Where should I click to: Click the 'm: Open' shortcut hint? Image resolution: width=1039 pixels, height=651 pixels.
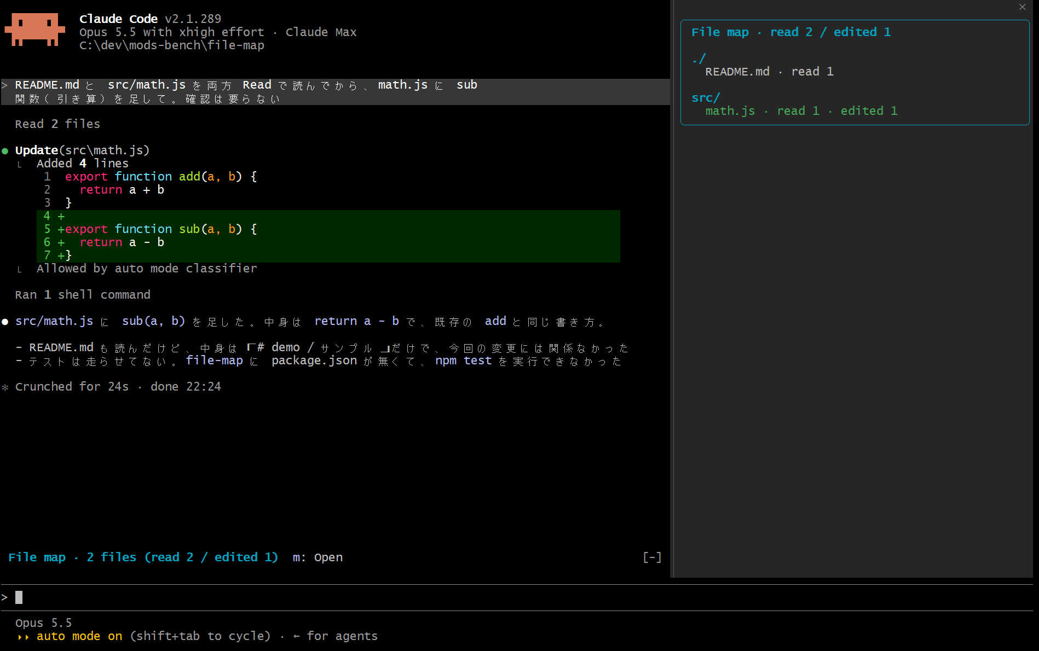click(318, 557)
